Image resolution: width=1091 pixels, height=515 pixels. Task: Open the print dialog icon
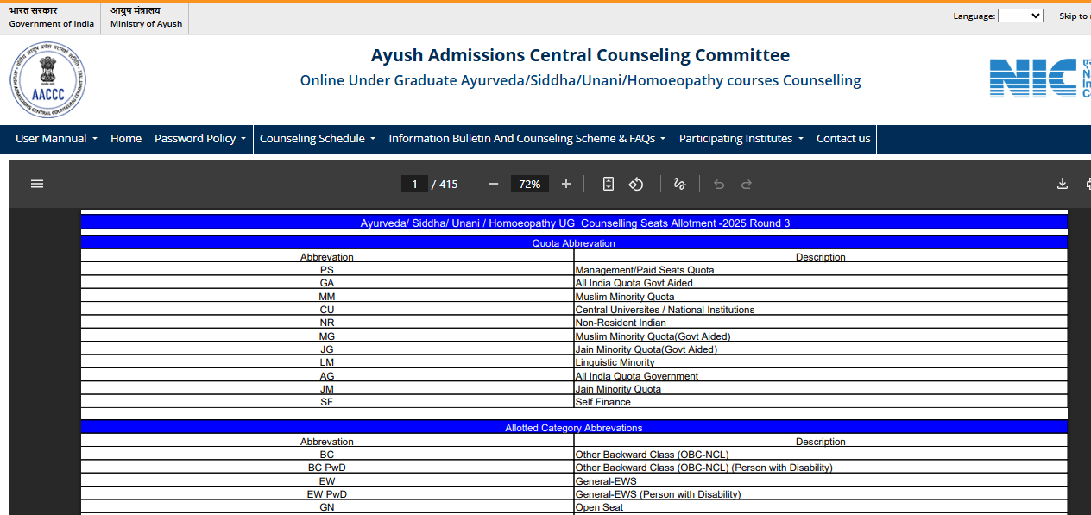pos(1087,184)
